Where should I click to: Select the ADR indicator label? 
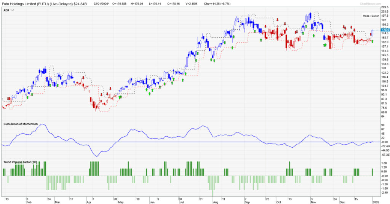(6, 11)
